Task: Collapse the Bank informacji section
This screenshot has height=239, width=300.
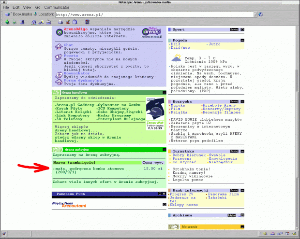Action: tap(242, 190)
